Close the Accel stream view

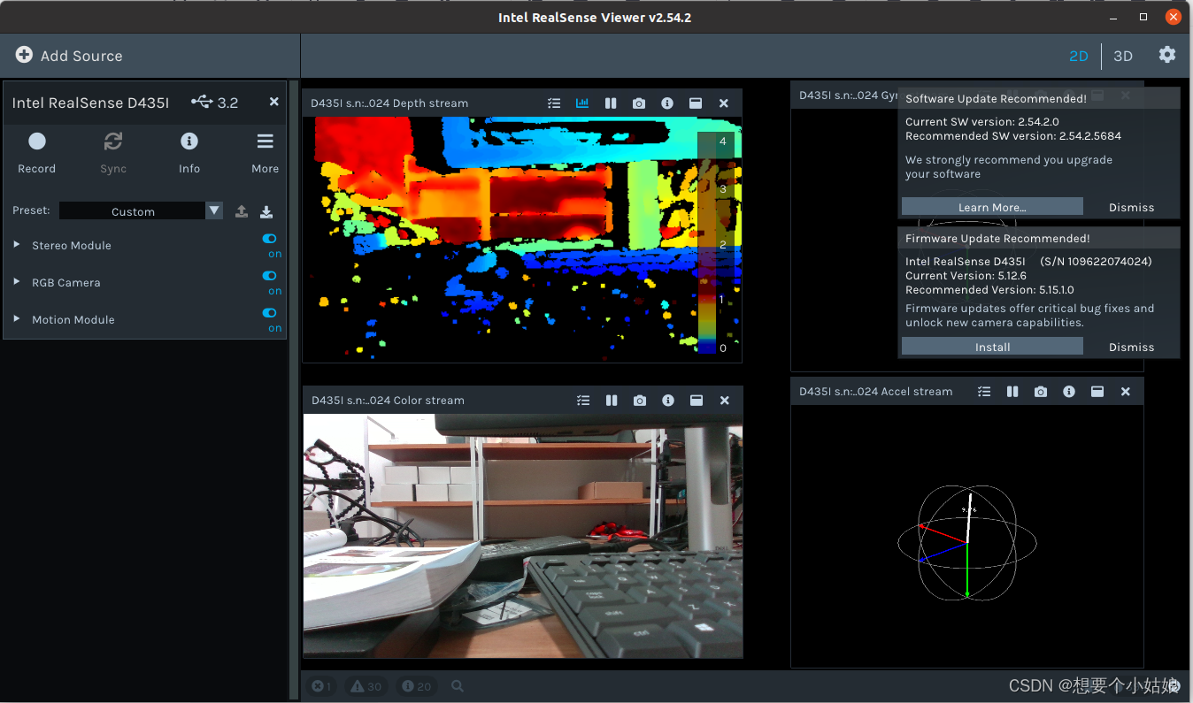1126,392
